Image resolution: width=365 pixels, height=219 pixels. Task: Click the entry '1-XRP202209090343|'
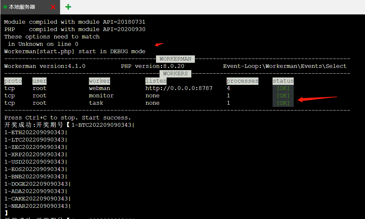pyautogui.click(x=36, y=155)
